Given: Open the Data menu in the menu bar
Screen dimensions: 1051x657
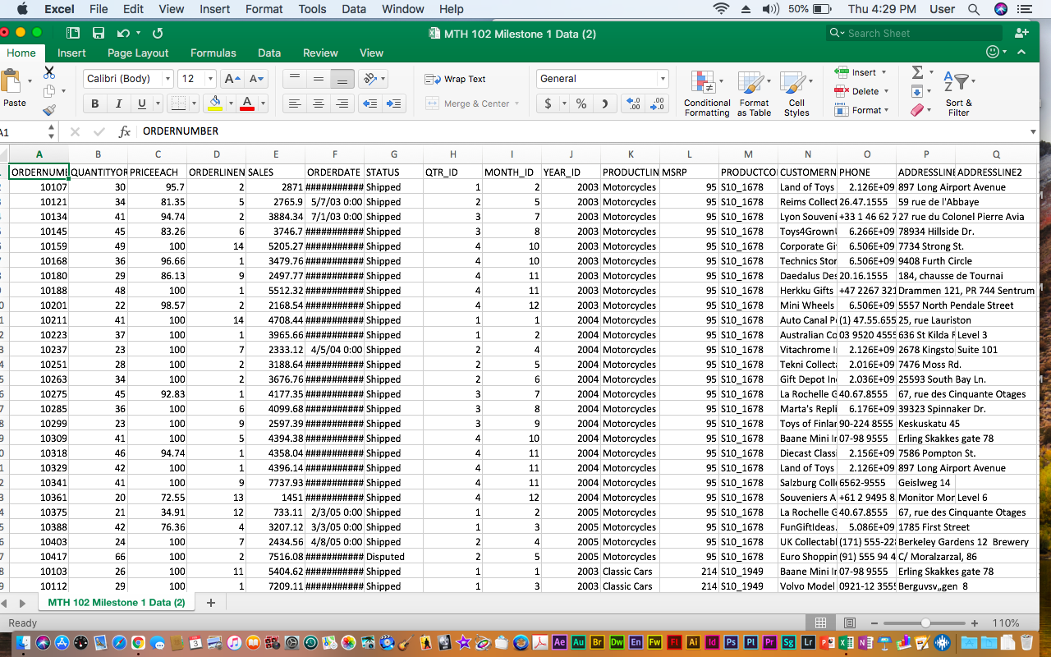Looking at the screenshot, I should point(353,9).
